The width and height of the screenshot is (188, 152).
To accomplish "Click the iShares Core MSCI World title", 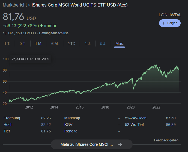I will coord(80,5).
